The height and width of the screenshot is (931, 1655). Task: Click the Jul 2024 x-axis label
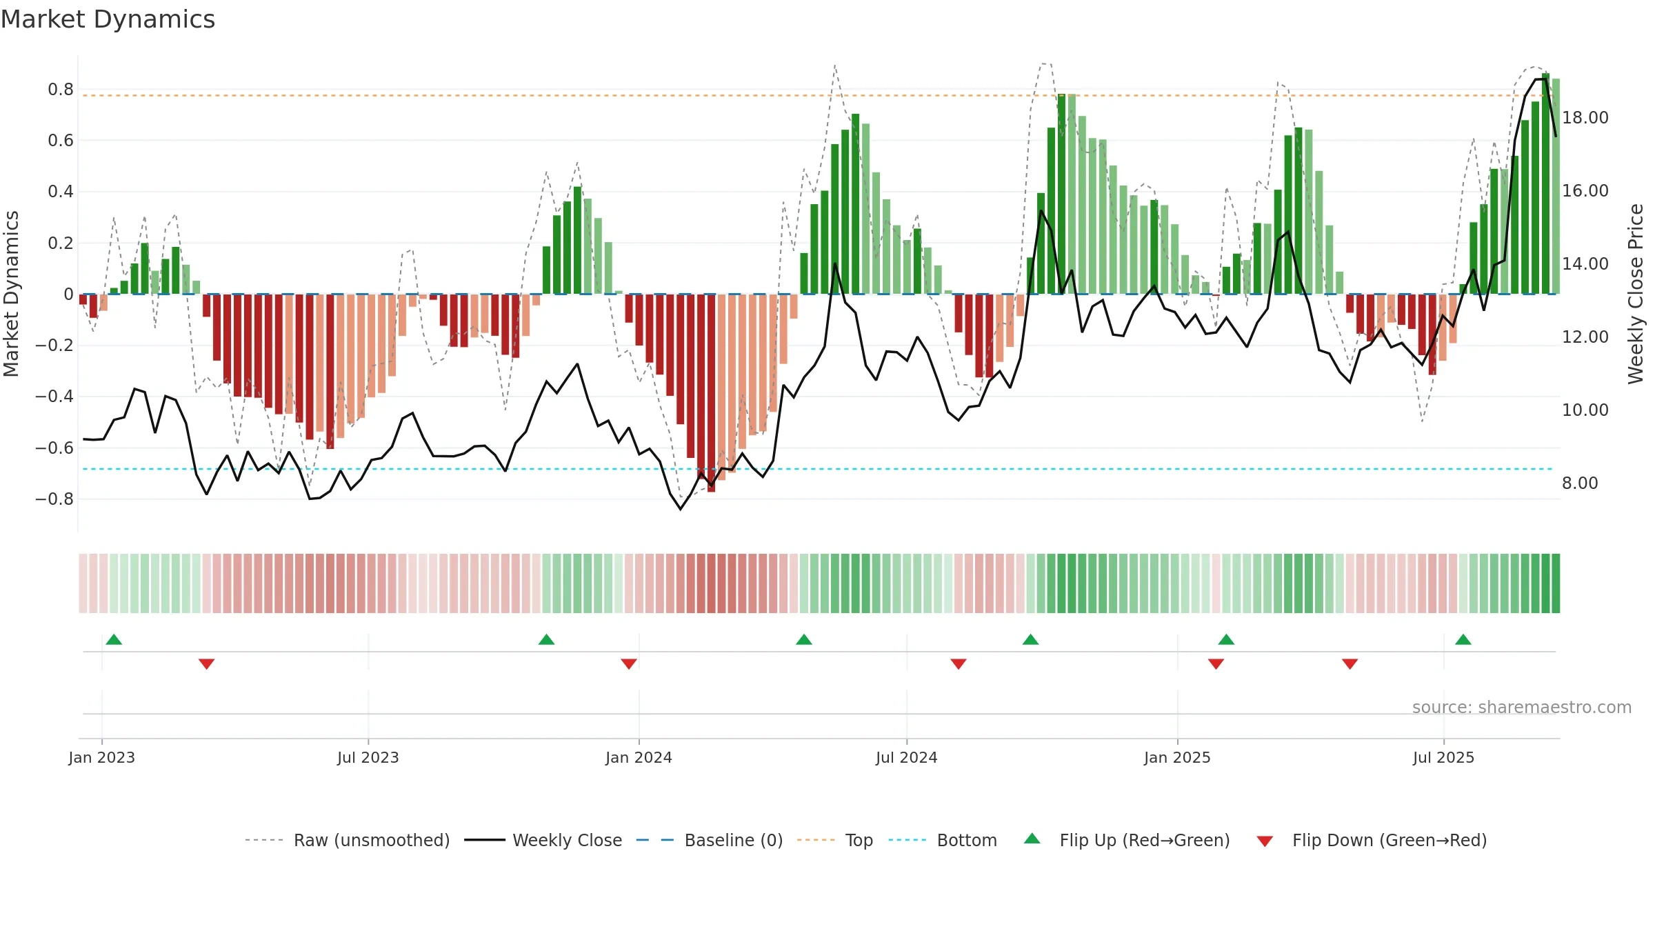click(x=907, y=757)
